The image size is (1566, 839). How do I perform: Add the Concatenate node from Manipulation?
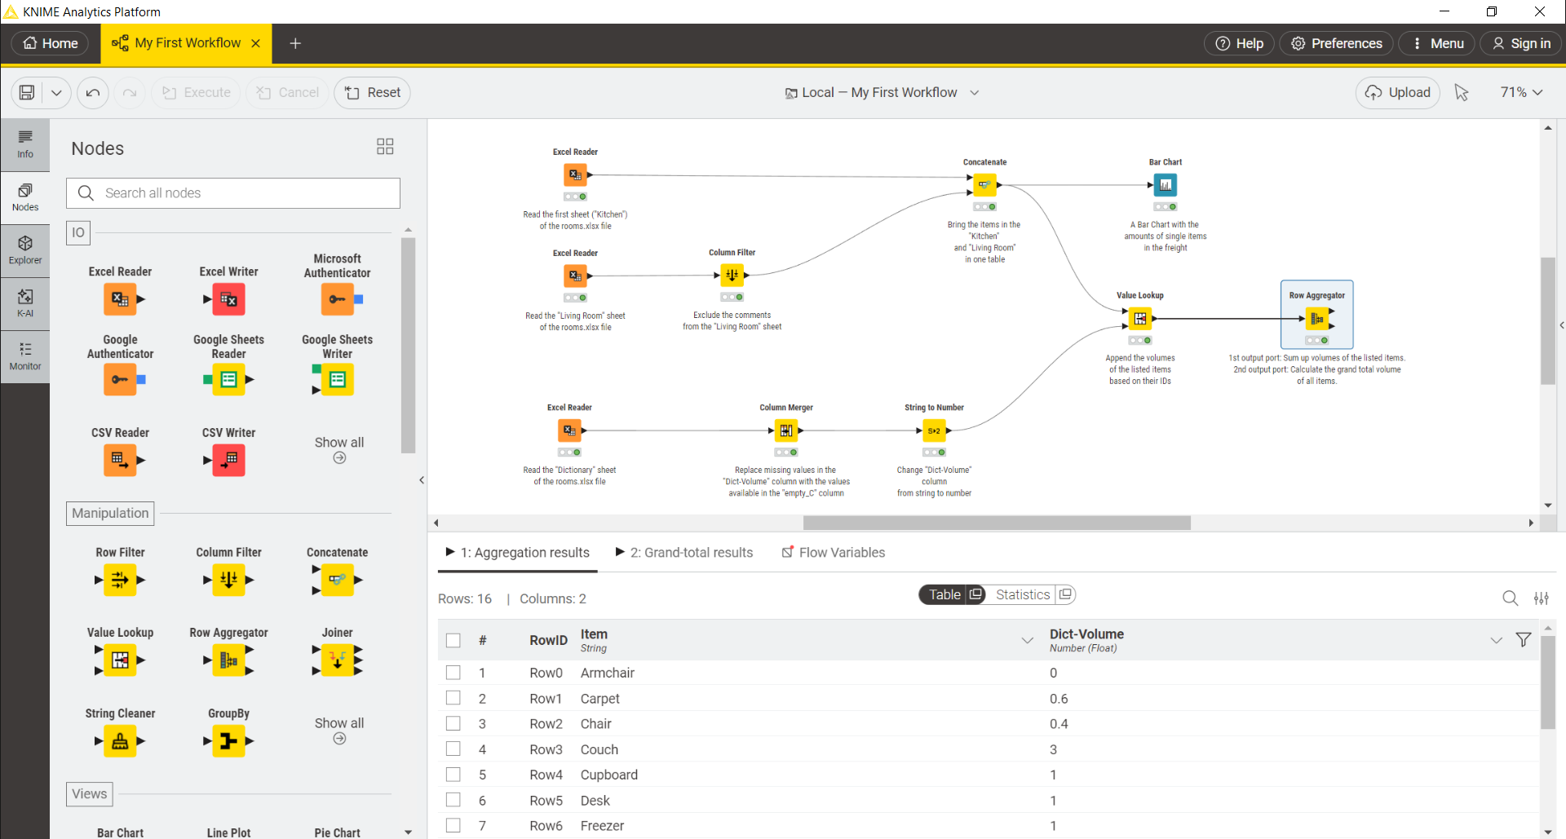pos(337,580)
